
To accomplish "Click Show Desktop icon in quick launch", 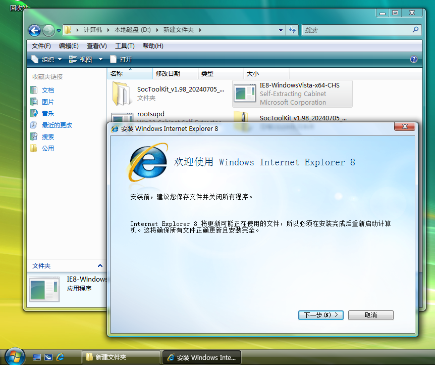I will (37, 357).
